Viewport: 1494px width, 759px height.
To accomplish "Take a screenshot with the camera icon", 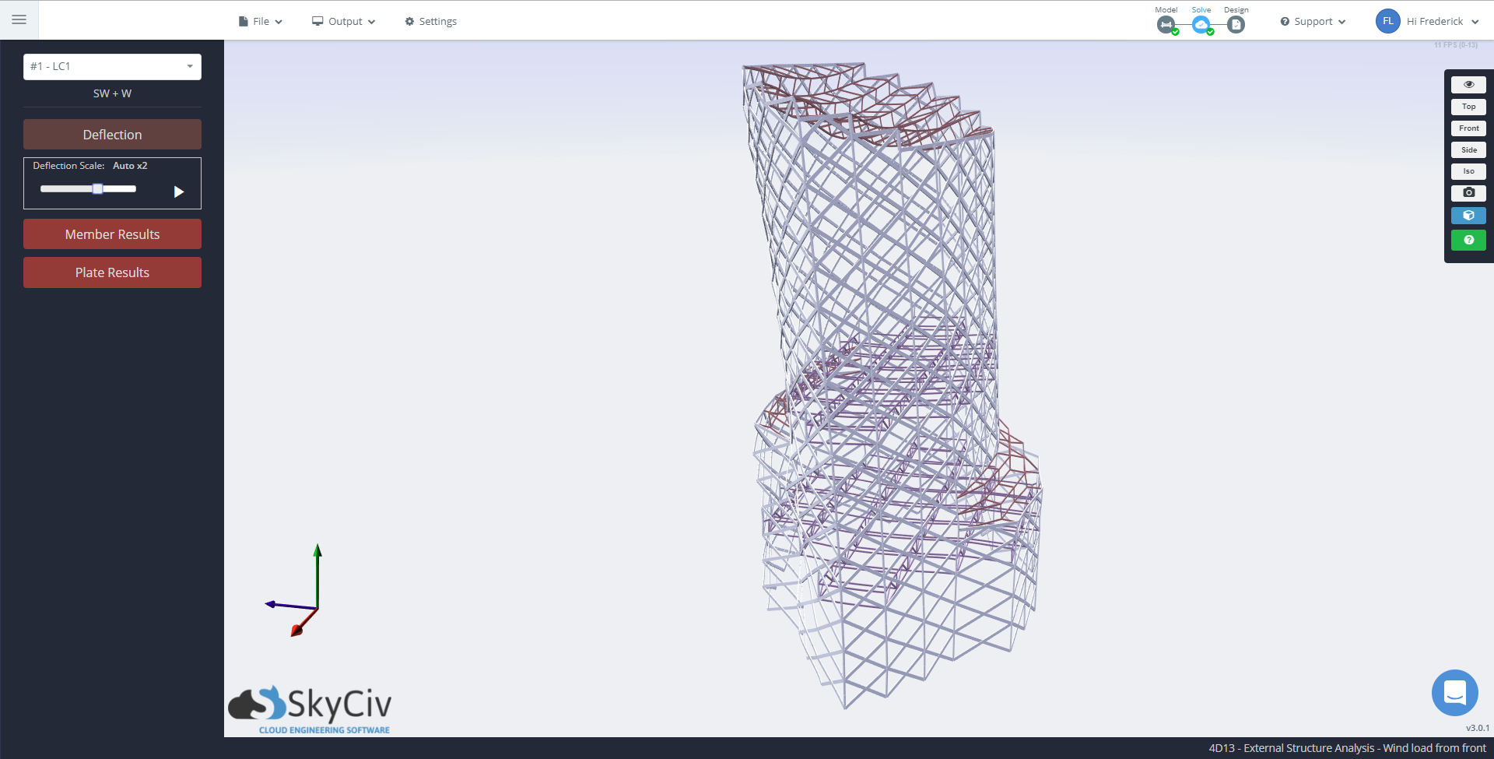I will coord(1468,192).
